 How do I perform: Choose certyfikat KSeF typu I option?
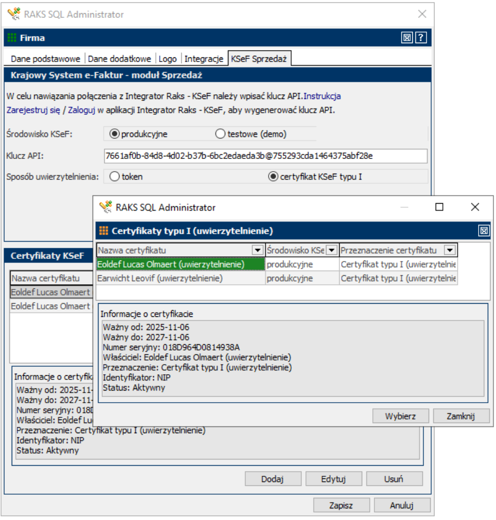[273, 177]
